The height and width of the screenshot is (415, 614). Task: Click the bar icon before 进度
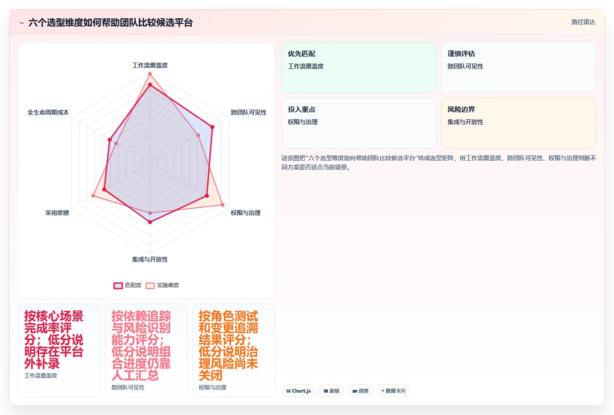(x=355, y=391)
